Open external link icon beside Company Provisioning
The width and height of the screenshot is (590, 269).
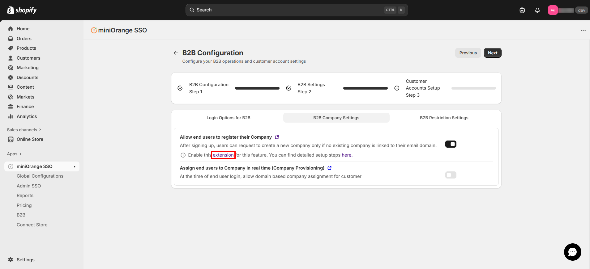tap(330, 168)
